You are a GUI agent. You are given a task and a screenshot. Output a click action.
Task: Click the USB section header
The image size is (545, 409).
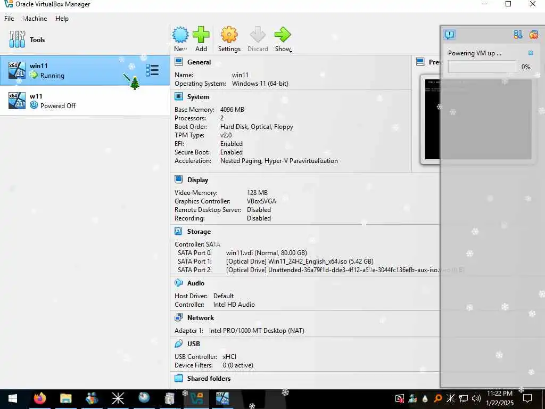point(194,343)
